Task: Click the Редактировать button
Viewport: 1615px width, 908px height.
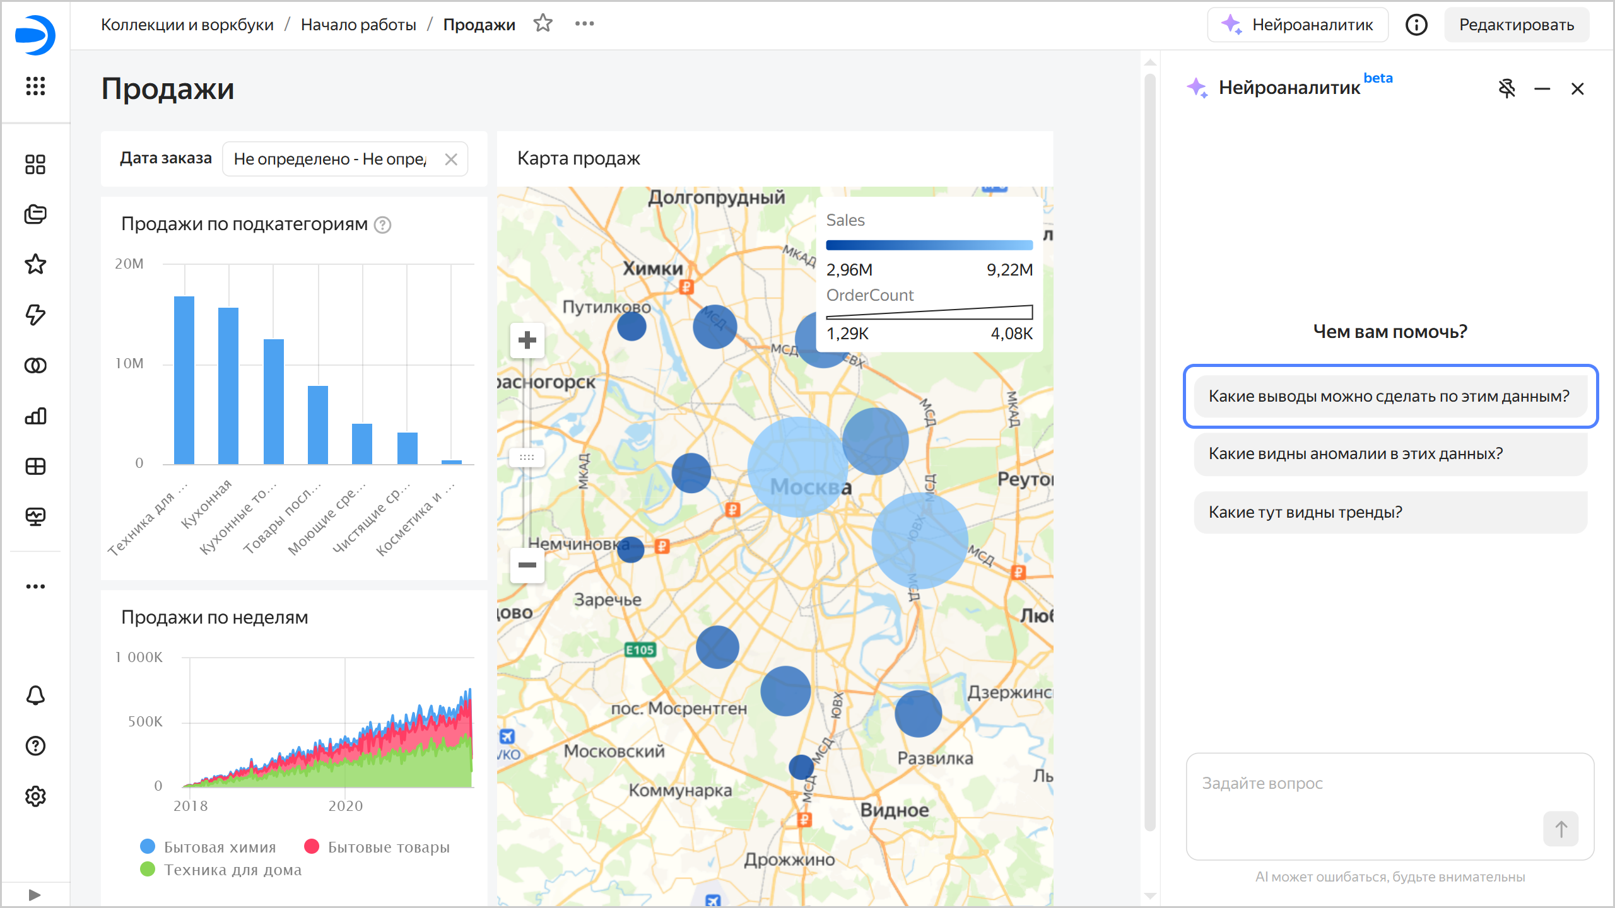Action: [x=1516, y=25]
